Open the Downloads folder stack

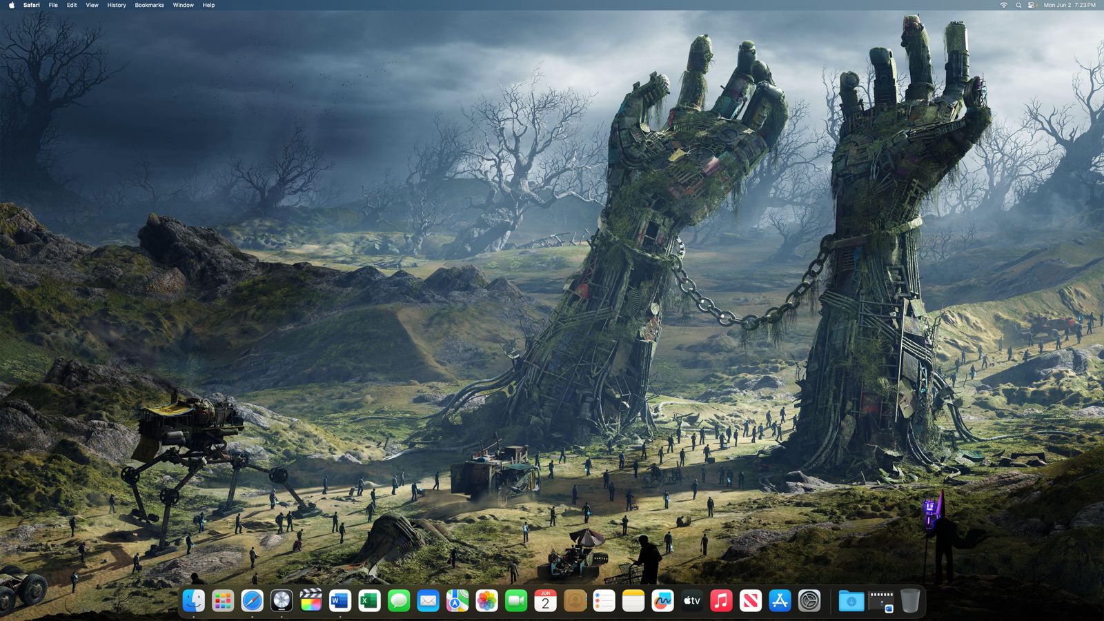851,601
